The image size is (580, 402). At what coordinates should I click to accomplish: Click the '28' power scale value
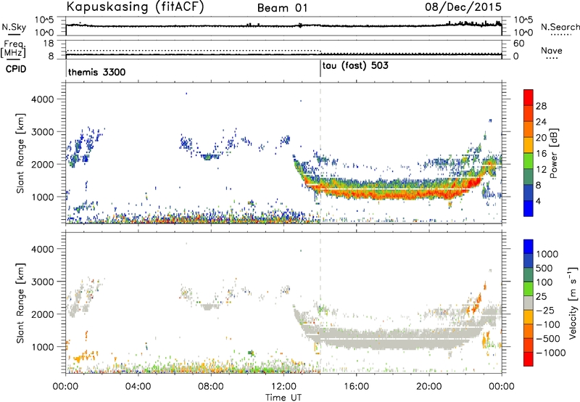tap(541, 106)
